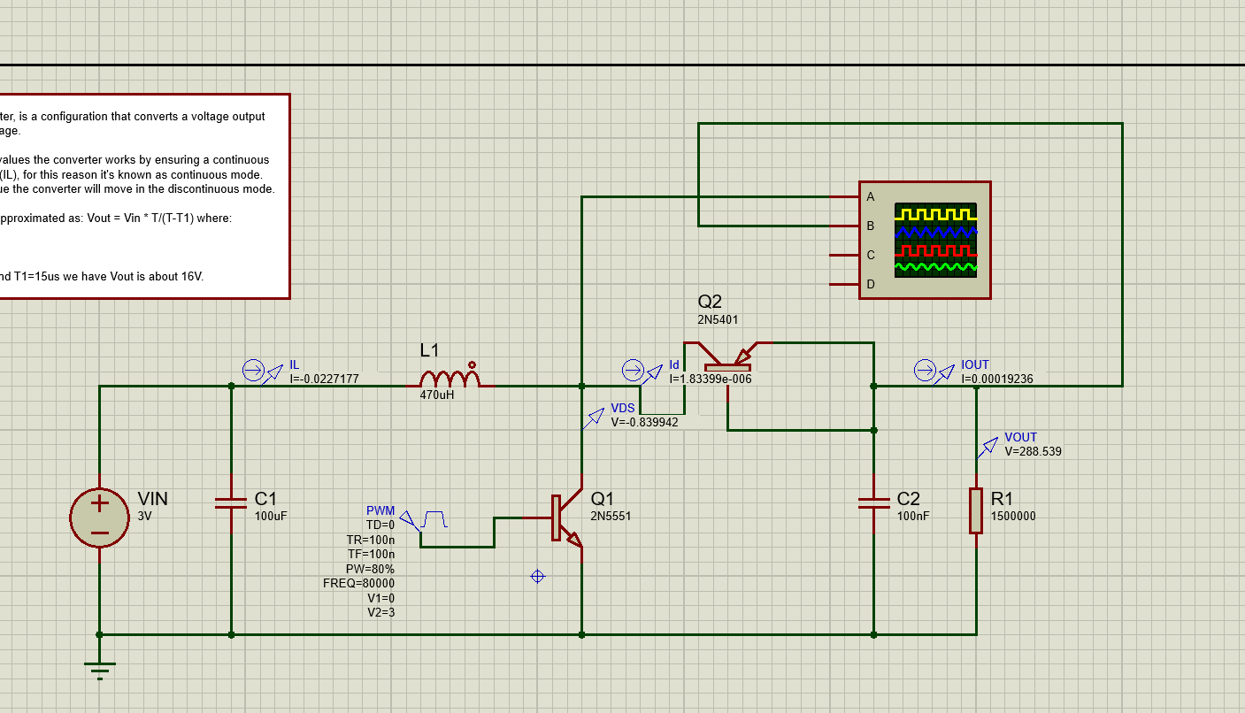Click the V2=3 generator property

(x=381, y=612)
